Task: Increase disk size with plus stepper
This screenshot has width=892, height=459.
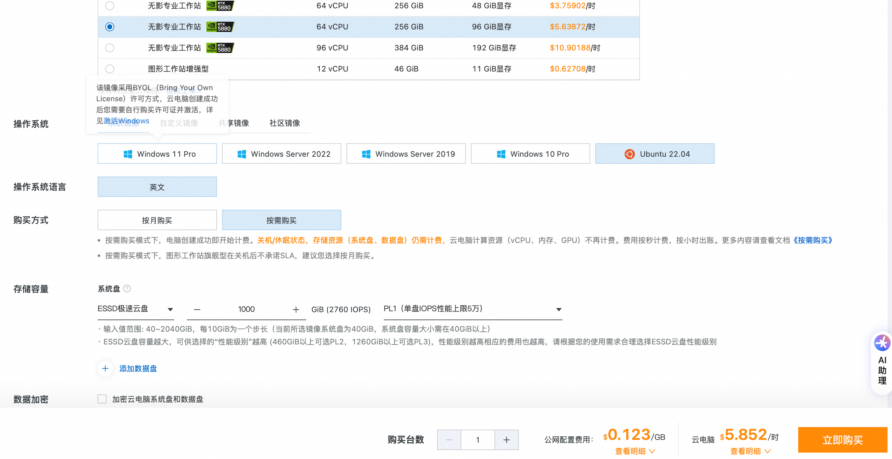Action: click(x=296, y=310)
